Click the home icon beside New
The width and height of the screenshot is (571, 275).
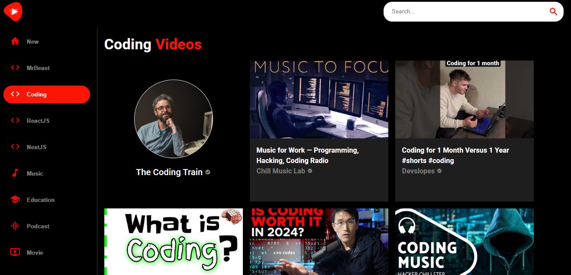15,42
